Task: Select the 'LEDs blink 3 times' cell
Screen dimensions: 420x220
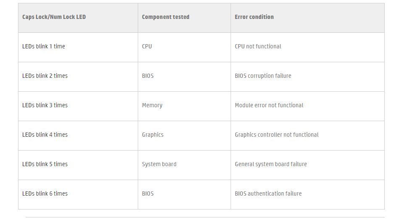Action: point(45,105)
